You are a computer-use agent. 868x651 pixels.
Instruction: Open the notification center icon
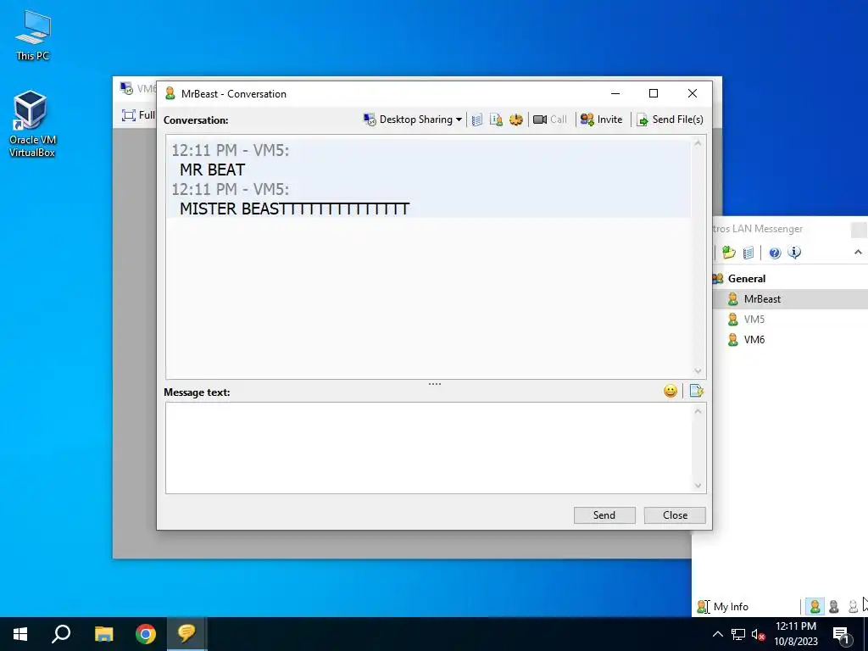tap(842, 635)
